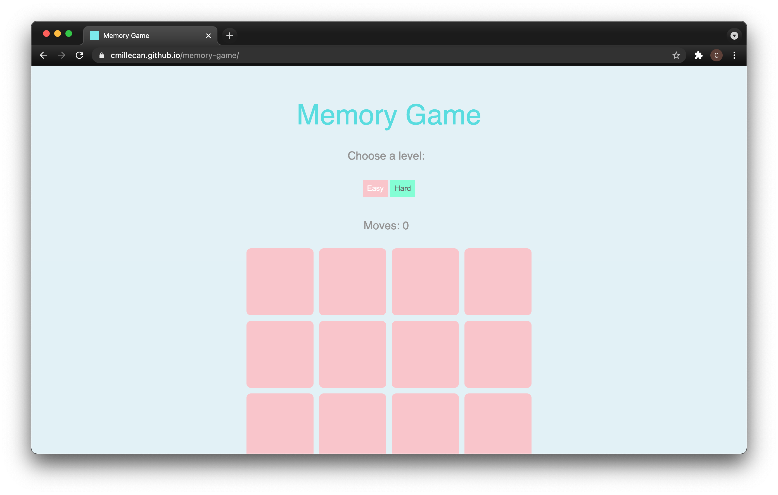The width and height of the screenshot is (778, 495).
Task: Choose the Hard level button
Action: point(403,188)
